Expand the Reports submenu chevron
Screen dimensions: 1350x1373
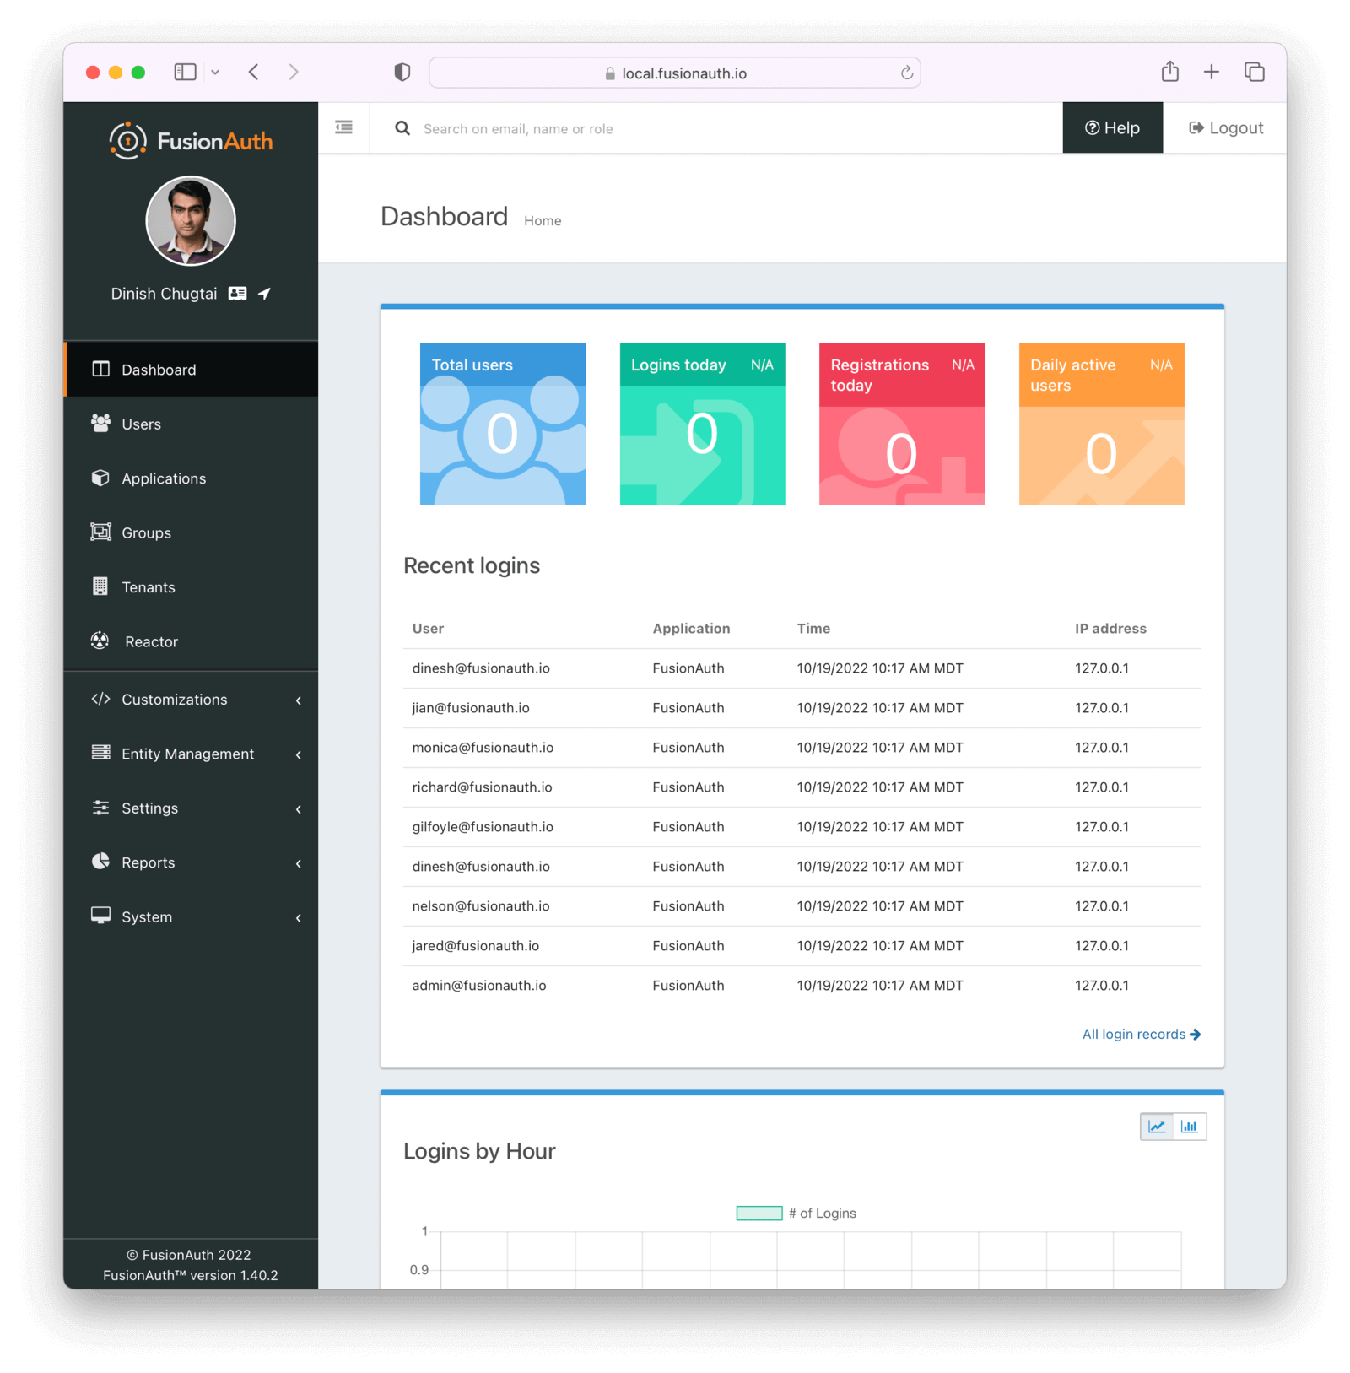click(298, 863)
